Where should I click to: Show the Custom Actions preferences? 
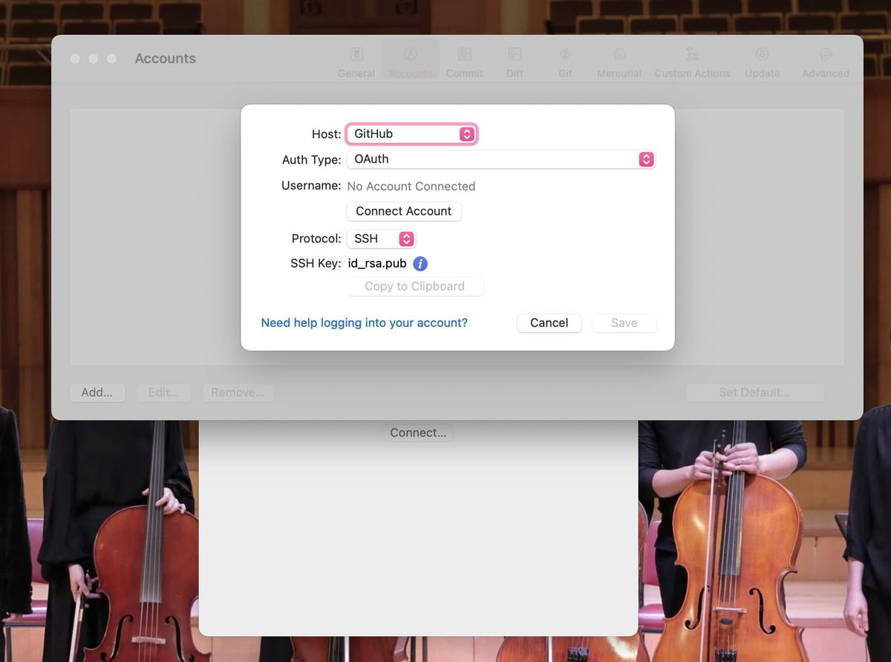[x=692, y=62]
